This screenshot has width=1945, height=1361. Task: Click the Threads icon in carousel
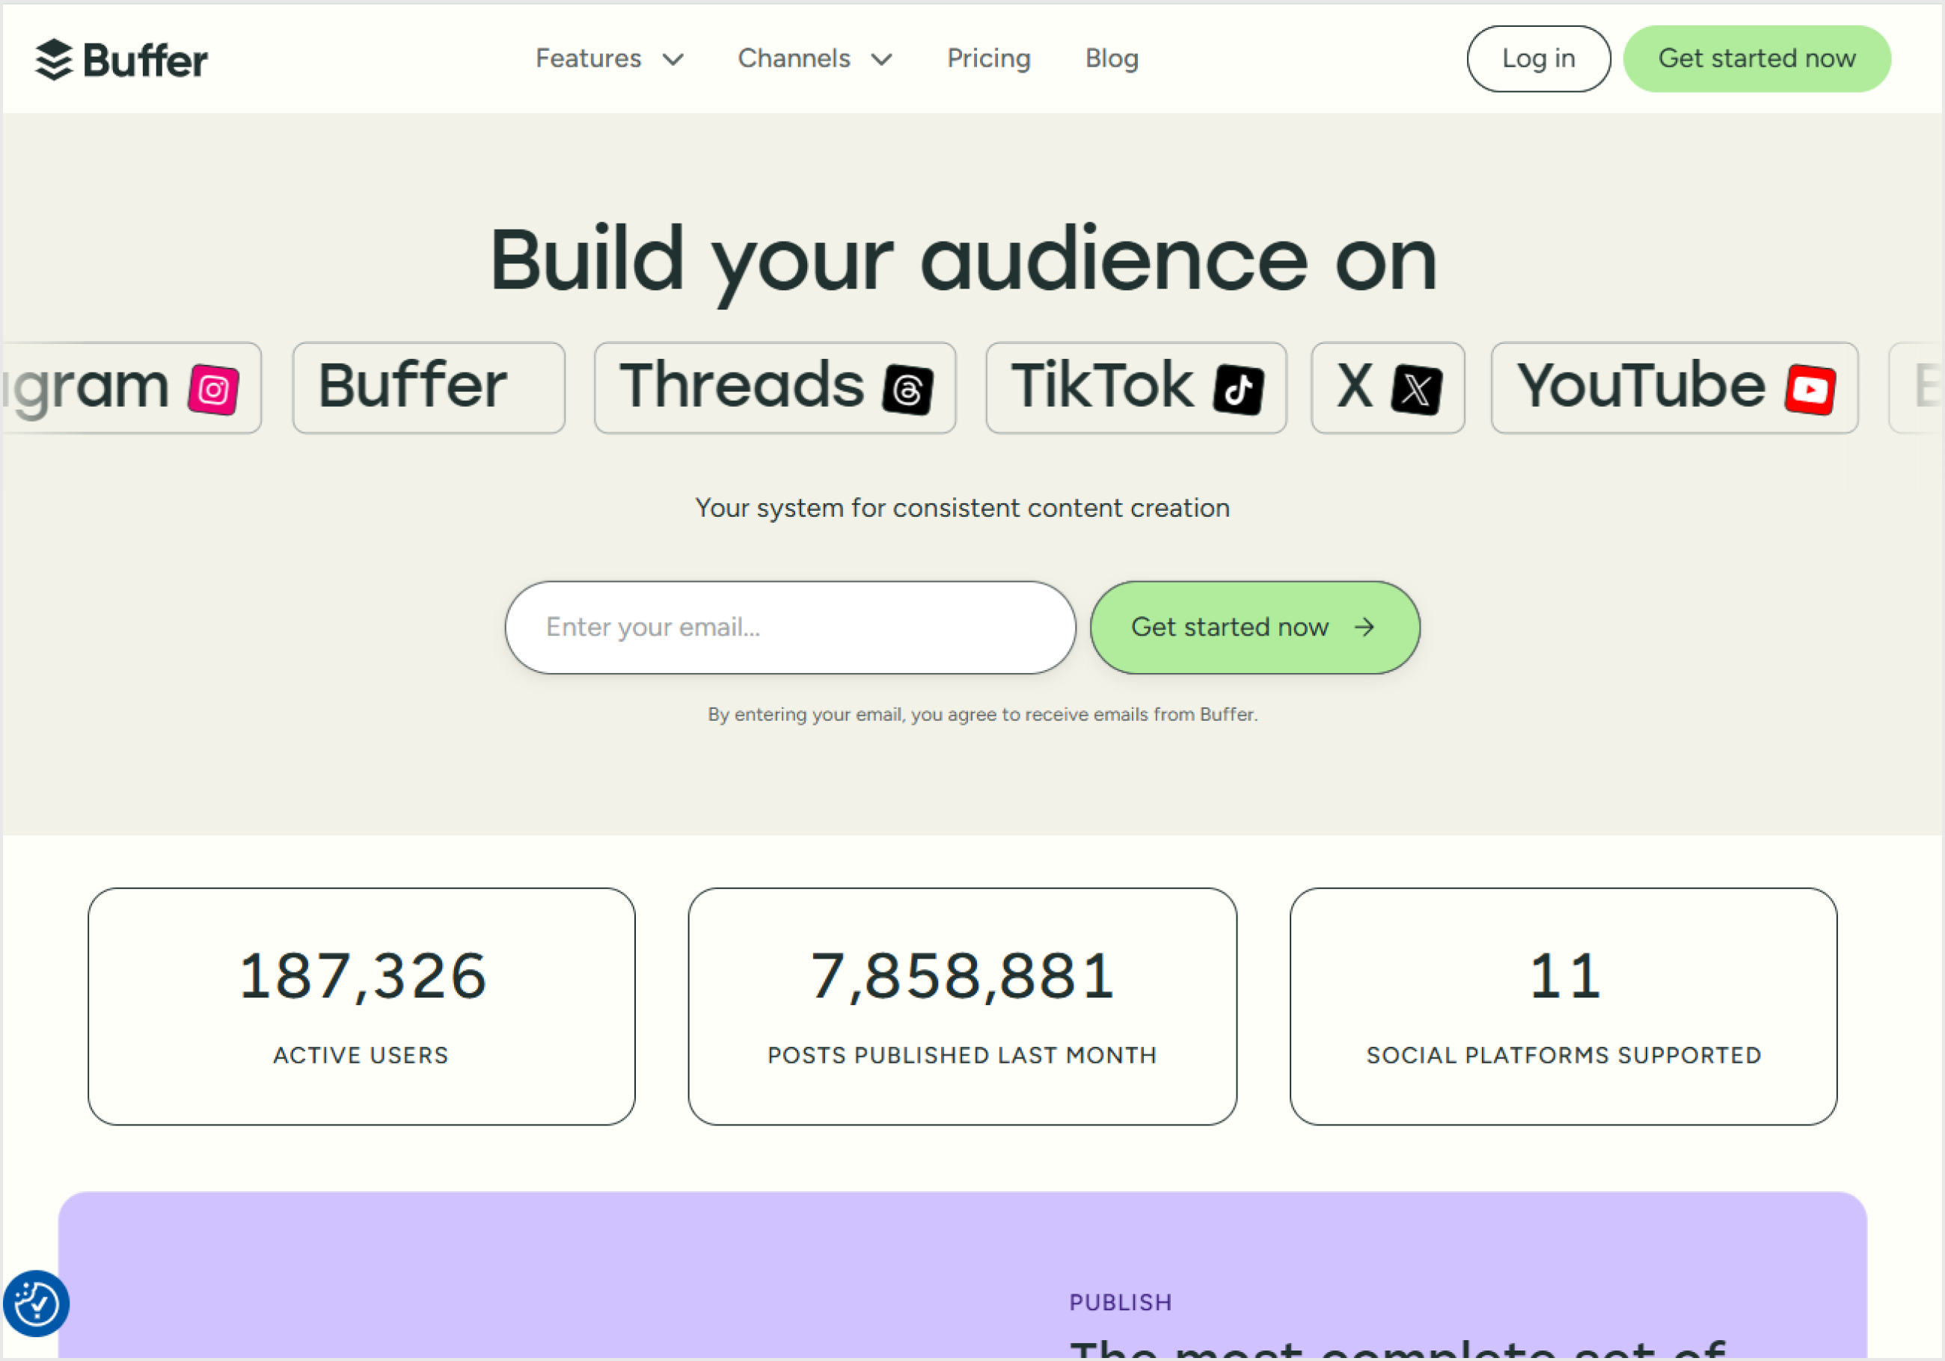(908, 390)
